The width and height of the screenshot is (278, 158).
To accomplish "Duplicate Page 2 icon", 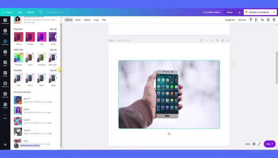I will 218,41.
